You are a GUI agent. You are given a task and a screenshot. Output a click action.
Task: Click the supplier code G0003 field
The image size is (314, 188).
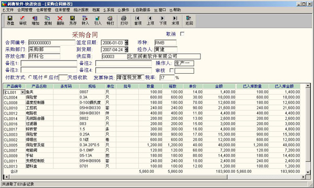click(x=114, y=56)
